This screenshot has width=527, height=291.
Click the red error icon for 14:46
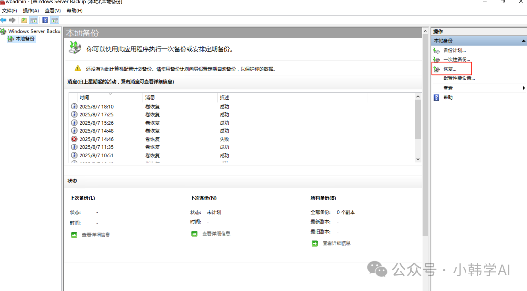(x=74, y=139)
